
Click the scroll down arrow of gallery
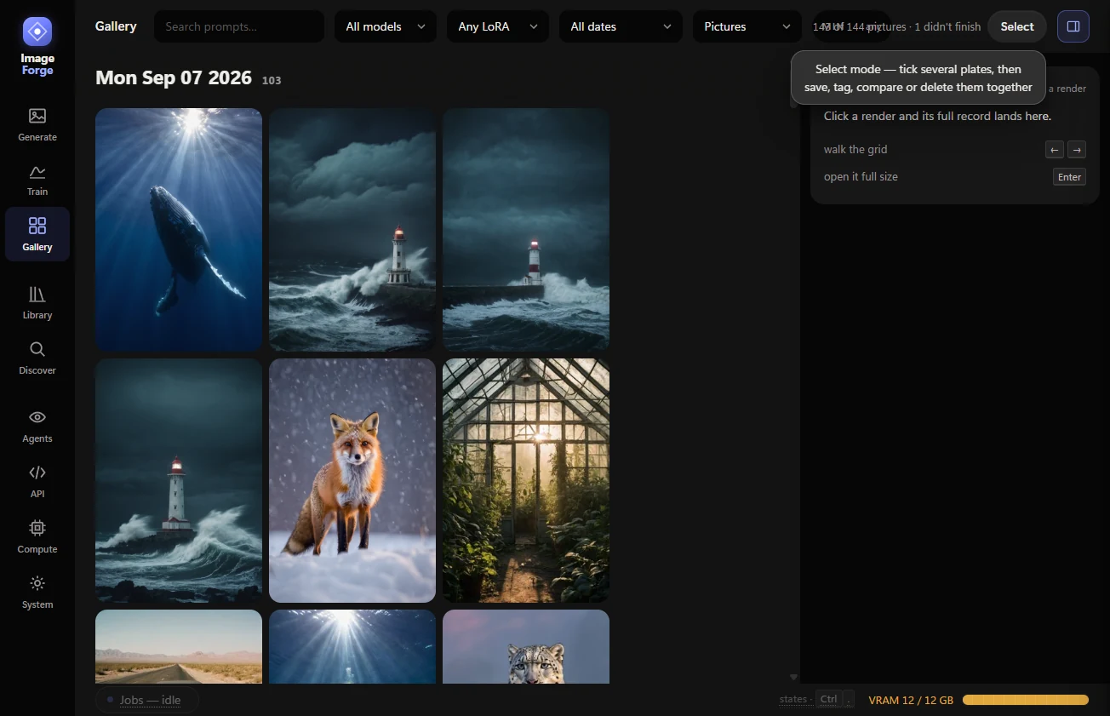pos(793,678)
